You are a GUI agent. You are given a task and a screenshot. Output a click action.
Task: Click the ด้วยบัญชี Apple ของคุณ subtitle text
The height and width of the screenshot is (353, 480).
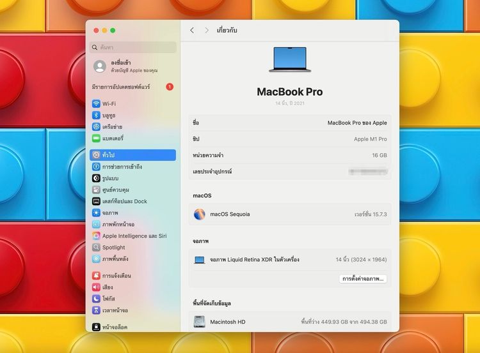coord(134,71)
